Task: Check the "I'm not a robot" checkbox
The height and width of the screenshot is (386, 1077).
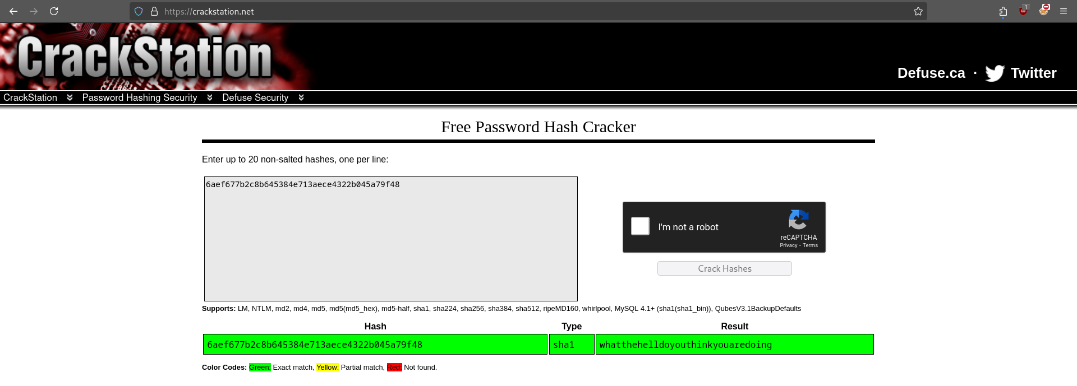Action: 640,226
